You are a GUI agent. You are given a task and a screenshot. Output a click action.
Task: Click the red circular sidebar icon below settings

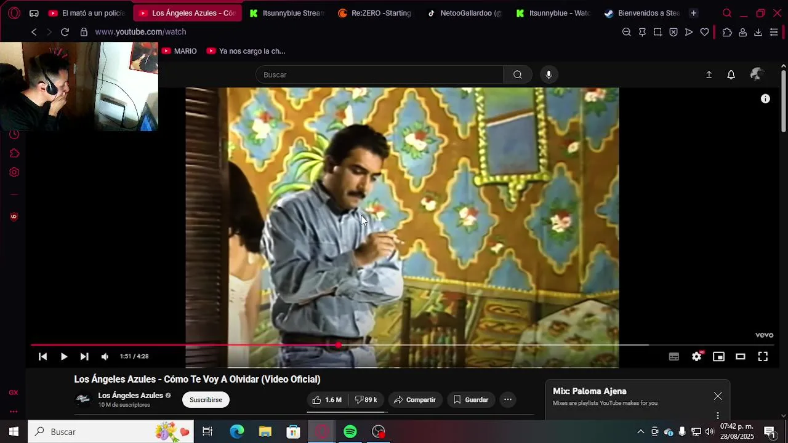pyautogui.click(x=14, y=217)
